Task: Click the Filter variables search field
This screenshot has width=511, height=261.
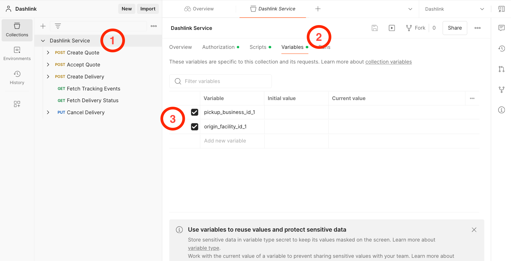Action: (x=221, y=81)
